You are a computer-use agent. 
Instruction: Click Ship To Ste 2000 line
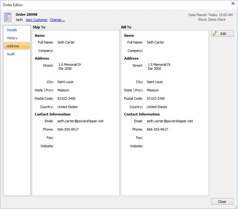[65, 69]
